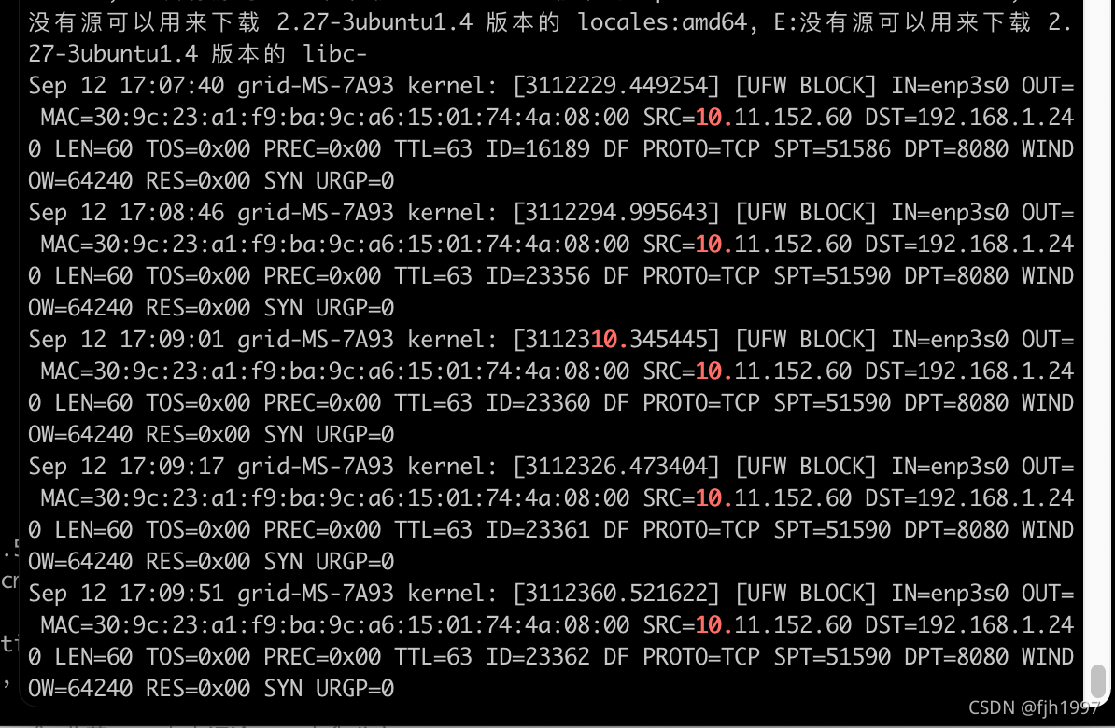The image size is (1115, 728).
Task: Click the timestamp Sep 12 17:09:17
Action: [127, 467]
